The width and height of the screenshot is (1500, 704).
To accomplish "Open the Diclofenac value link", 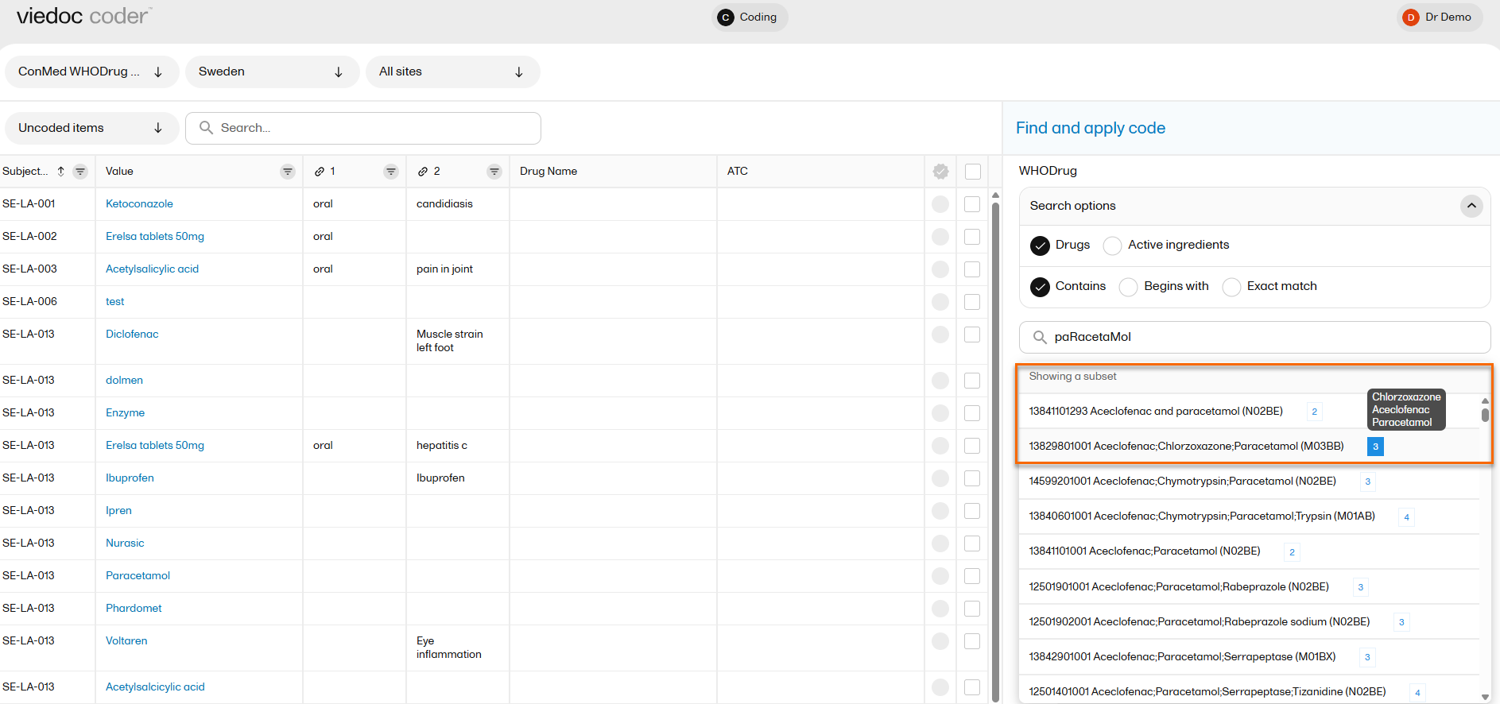I will (132, 335).
